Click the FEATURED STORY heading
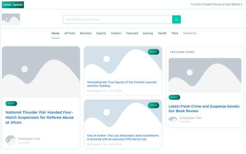This screenshot has width=246, height=154. pos(182,52)
